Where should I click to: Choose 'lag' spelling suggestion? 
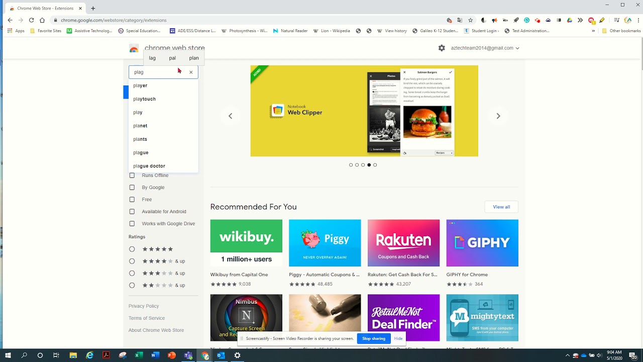coord(152,58)
